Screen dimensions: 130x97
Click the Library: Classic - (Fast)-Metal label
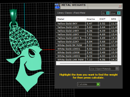point(71,13)
